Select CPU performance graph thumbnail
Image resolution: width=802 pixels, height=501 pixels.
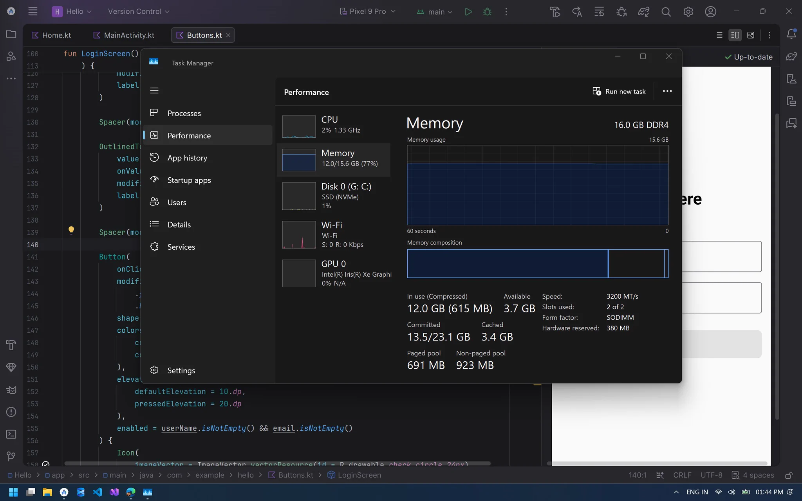[x=299, y=126]
